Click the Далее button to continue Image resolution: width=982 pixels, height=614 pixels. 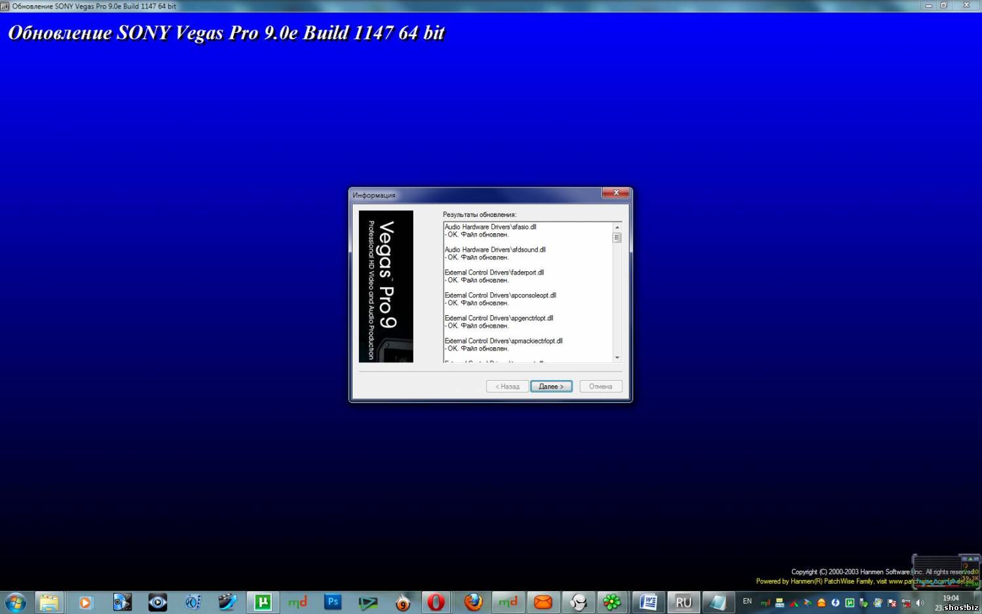coord(551,387)
